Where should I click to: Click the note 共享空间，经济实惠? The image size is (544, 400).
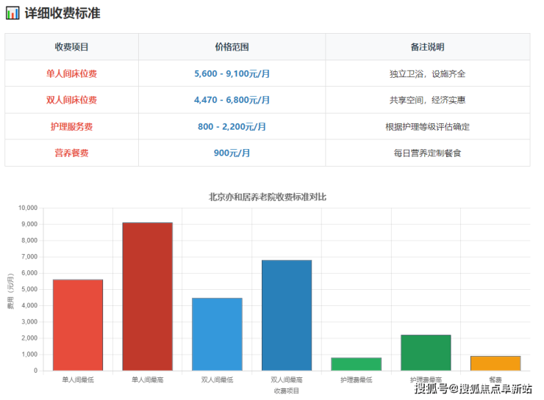coord(427,100)
